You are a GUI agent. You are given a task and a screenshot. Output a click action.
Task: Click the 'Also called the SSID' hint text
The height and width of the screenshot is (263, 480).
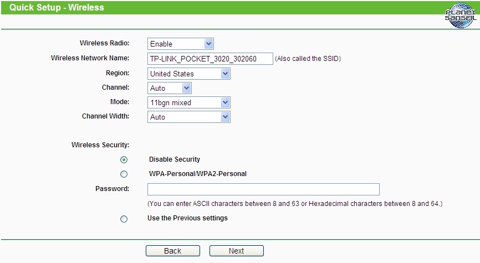pos(308,59)
